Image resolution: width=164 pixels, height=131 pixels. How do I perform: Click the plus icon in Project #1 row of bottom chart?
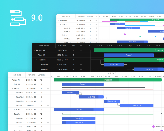pos(48,80)
